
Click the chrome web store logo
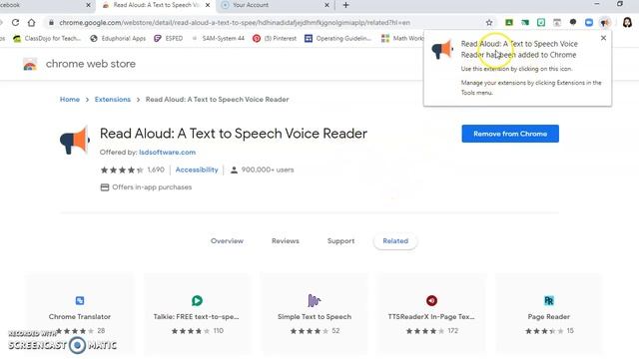click(x=79, y=64)
